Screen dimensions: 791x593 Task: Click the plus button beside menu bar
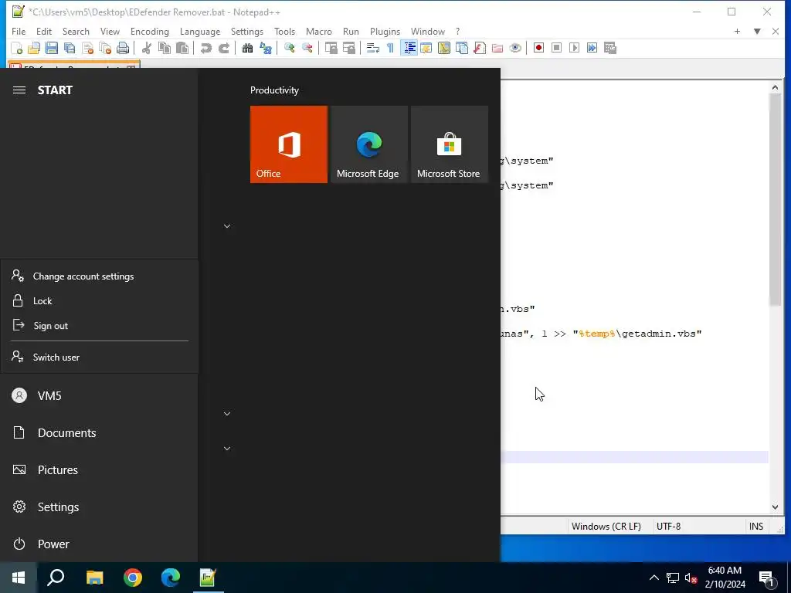(x=737, y=31)
